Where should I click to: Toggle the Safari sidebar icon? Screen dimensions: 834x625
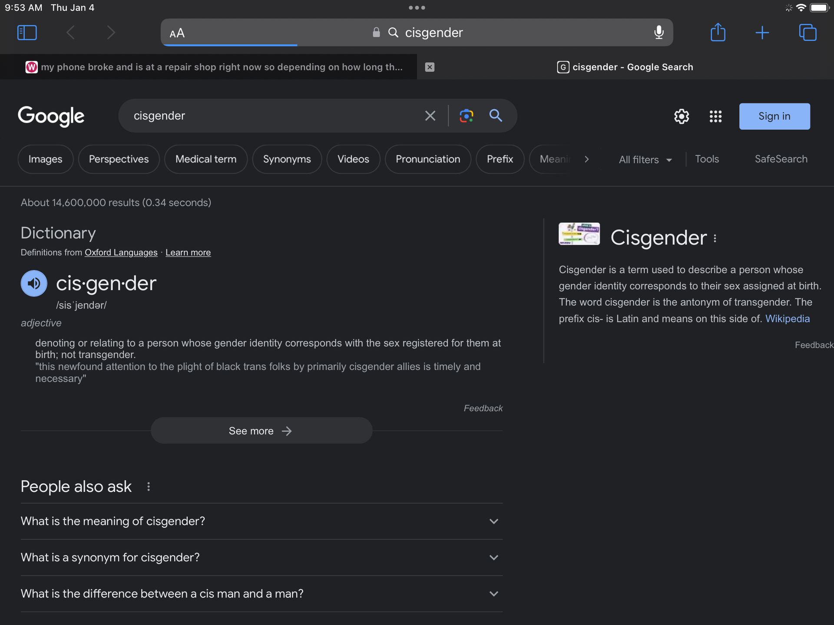tap(27, 33)
